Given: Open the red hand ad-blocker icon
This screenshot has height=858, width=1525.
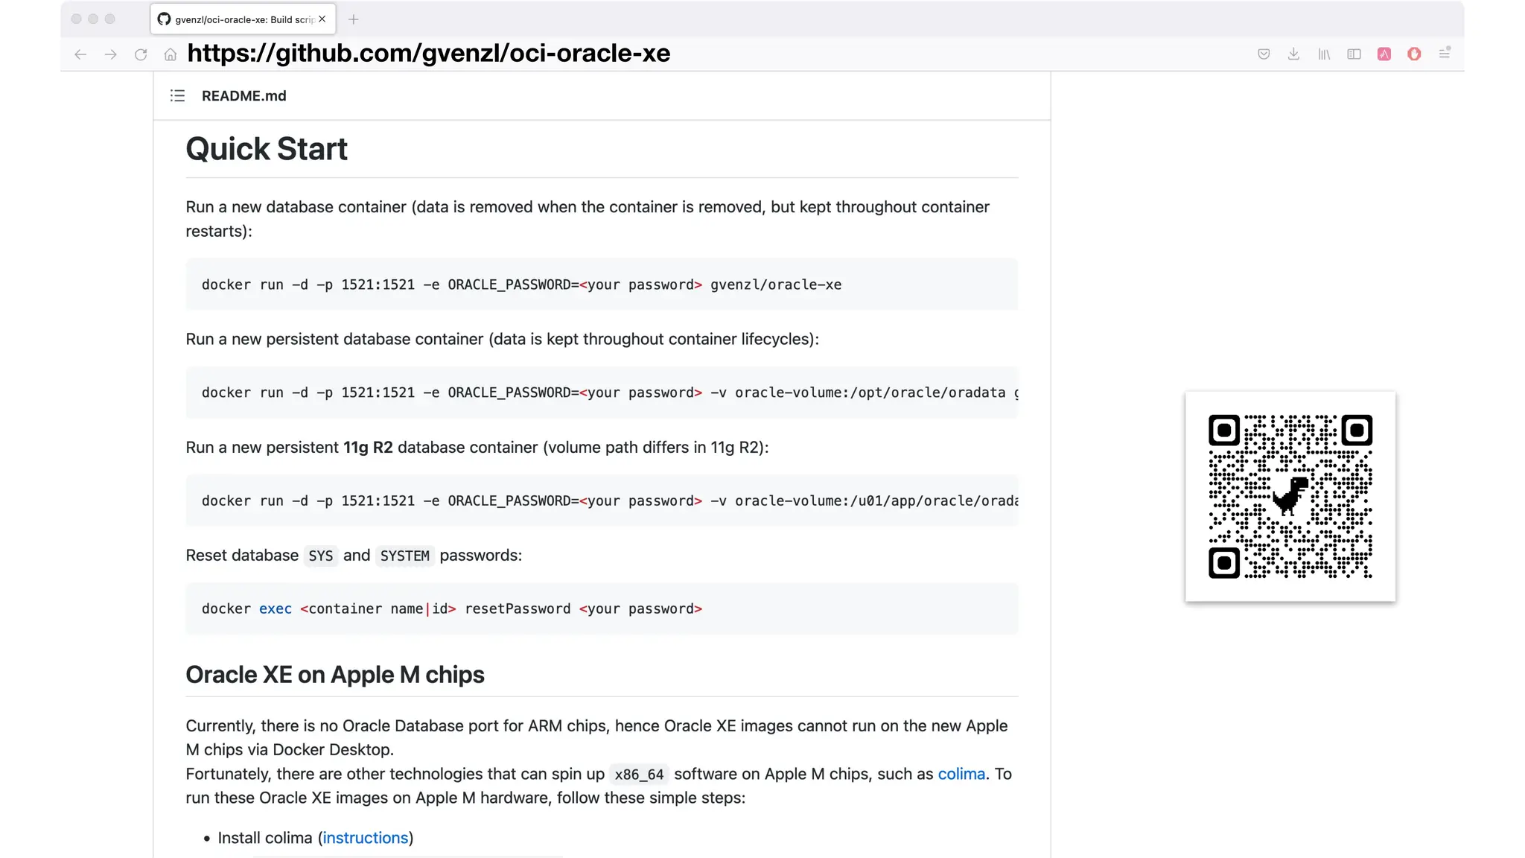Looking at the screenshot, I should point(1414,54).
